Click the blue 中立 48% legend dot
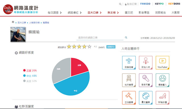 point(24,76)
